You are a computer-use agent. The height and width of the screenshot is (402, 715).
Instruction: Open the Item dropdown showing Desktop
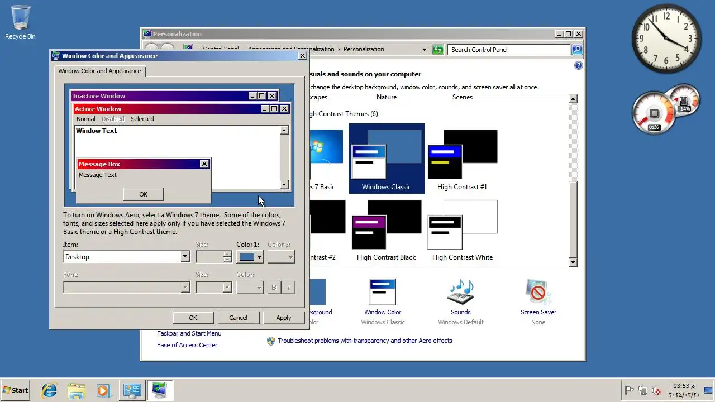pyautogui.click(x=127, y=257)
